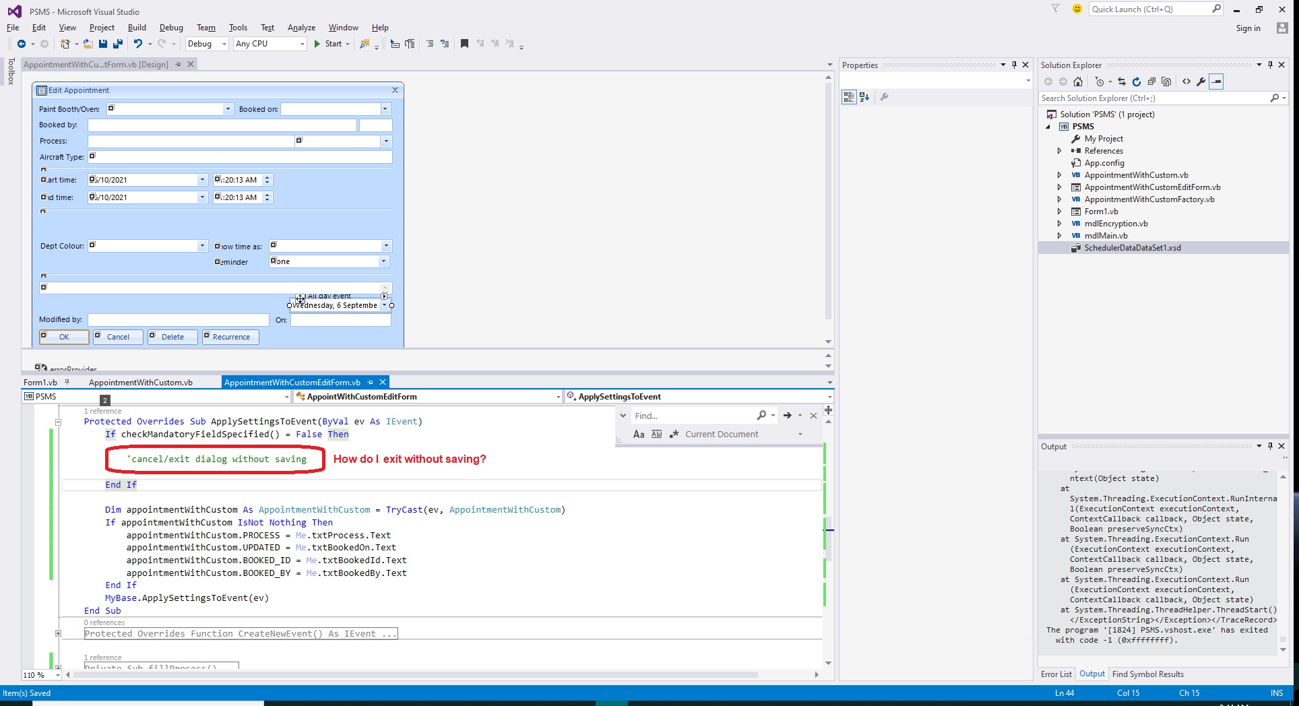Image resolution: width=1299 pixels, height=706 pixels.
Task: Click the single-disk Save icon
Action: point(103,44)
